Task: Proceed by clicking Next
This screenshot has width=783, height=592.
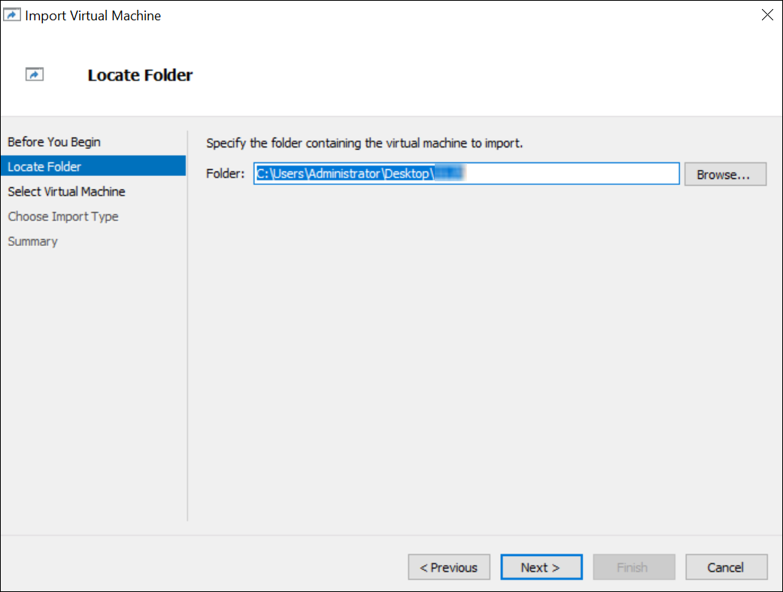Action: (541, 567)
